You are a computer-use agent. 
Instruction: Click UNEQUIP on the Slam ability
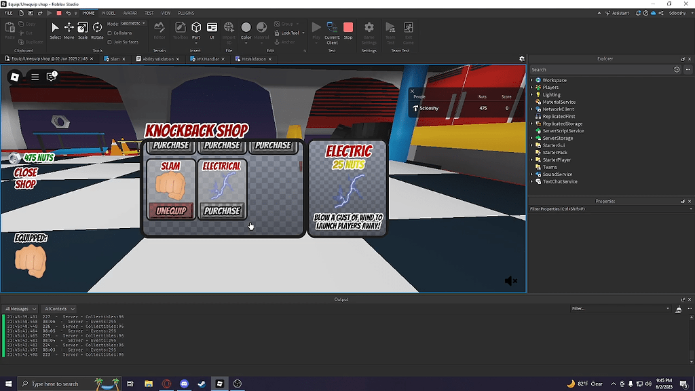(170, 211)
